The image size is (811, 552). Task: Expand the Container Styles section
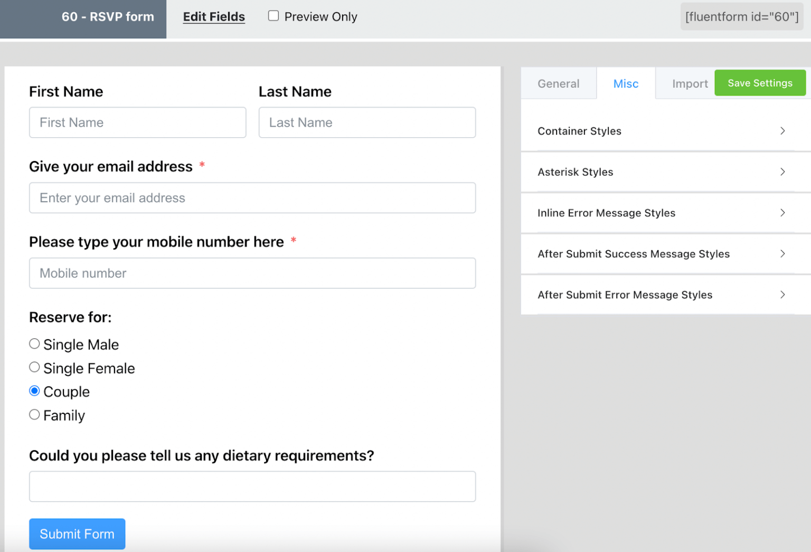point(664,131)
